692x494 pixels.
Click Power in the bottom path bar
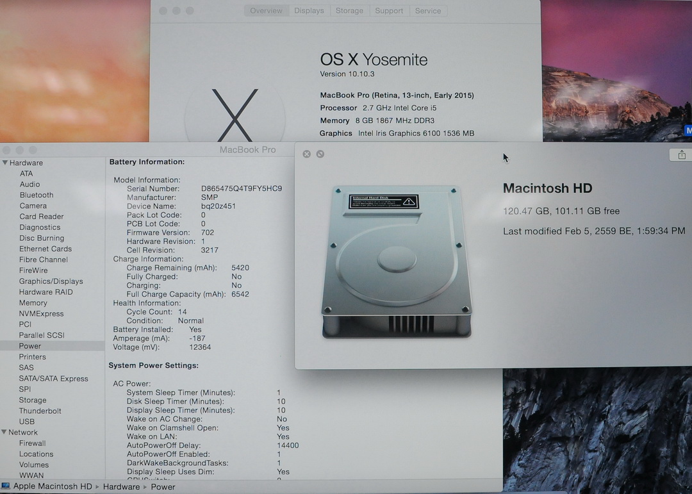coord(163,486)
